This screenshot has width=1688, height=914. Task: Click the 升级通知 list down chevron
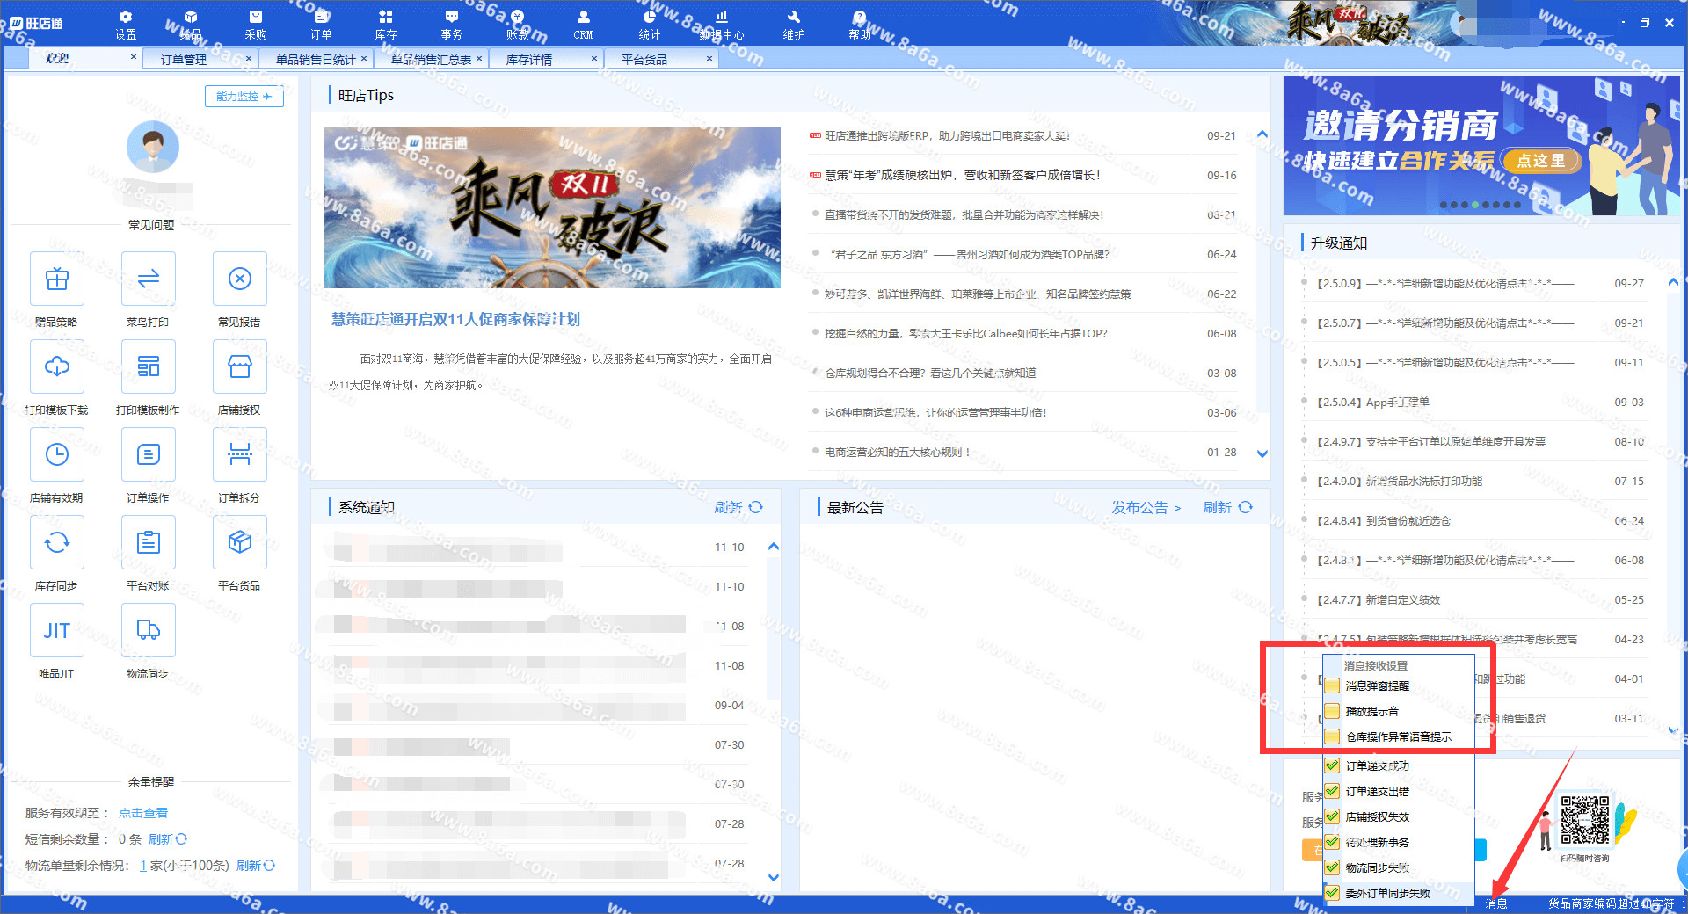click(1673, 729)
